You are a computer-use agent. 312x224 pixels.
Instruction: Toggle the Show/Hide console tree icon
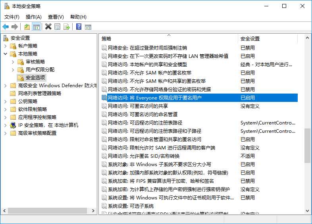(x=37, y=27)
